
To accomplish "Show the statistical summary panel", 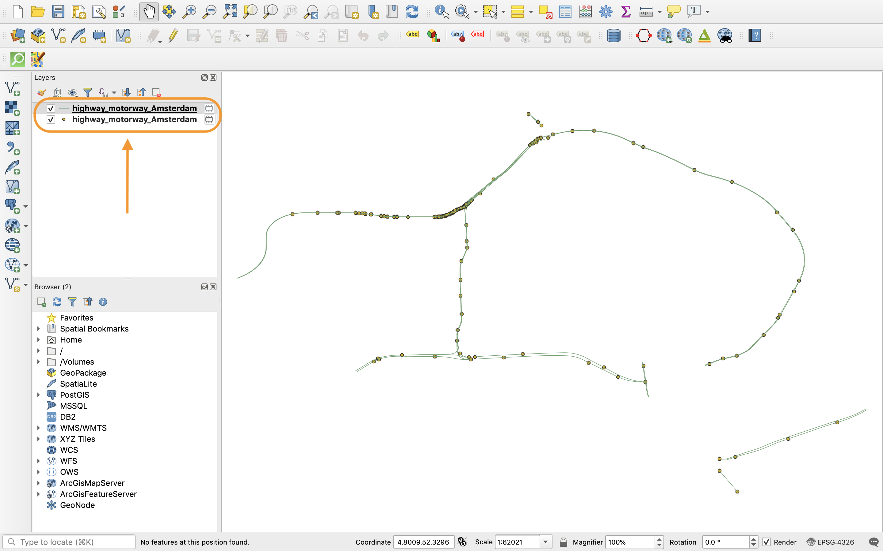I will [x=625, y=11].
